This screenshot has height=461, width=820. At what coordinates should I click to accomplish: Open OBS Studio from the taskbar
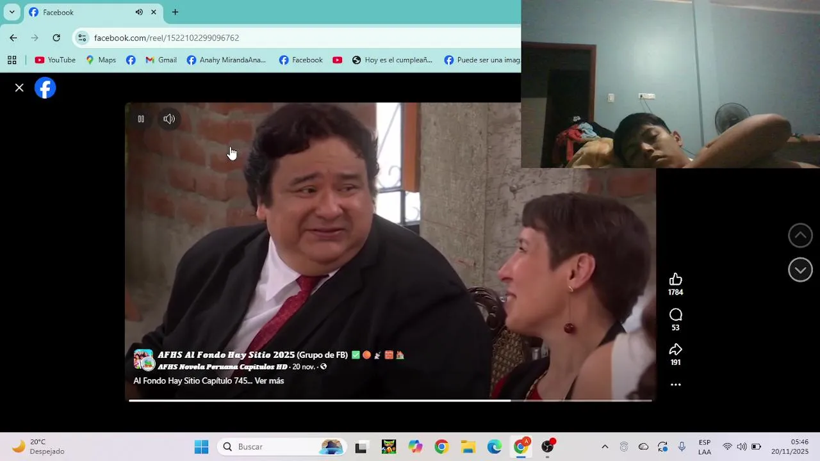[x=548, y=446]
